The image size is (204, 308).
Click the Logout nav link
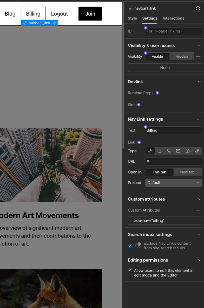pyautogui.click(x=59, y=14)
